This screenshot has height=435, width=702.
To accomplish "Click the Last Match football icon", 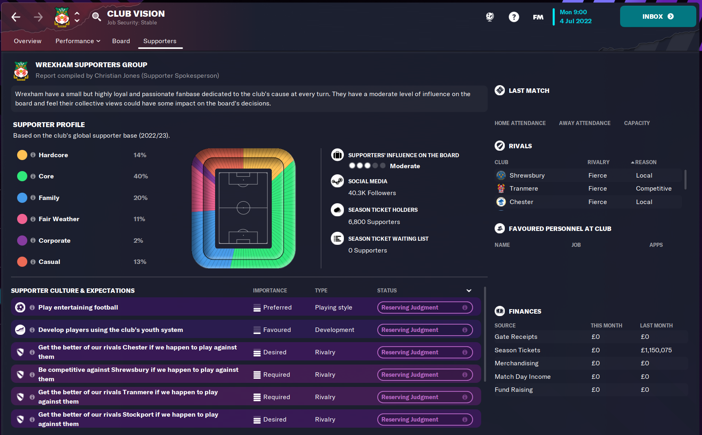I will [x=500, y=90].
